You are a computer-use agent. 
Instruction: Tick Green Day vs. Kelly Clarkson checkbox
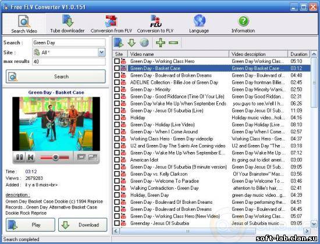pyautogui.click(x=117, y=174)
